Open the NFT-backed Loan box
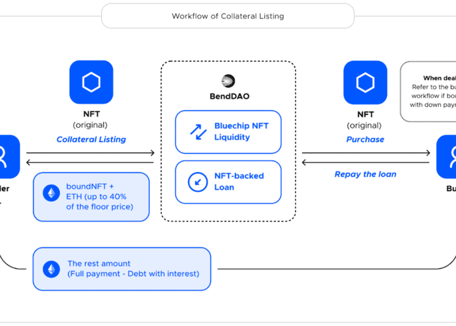The image size is (456, 326). tap(228, 182)
